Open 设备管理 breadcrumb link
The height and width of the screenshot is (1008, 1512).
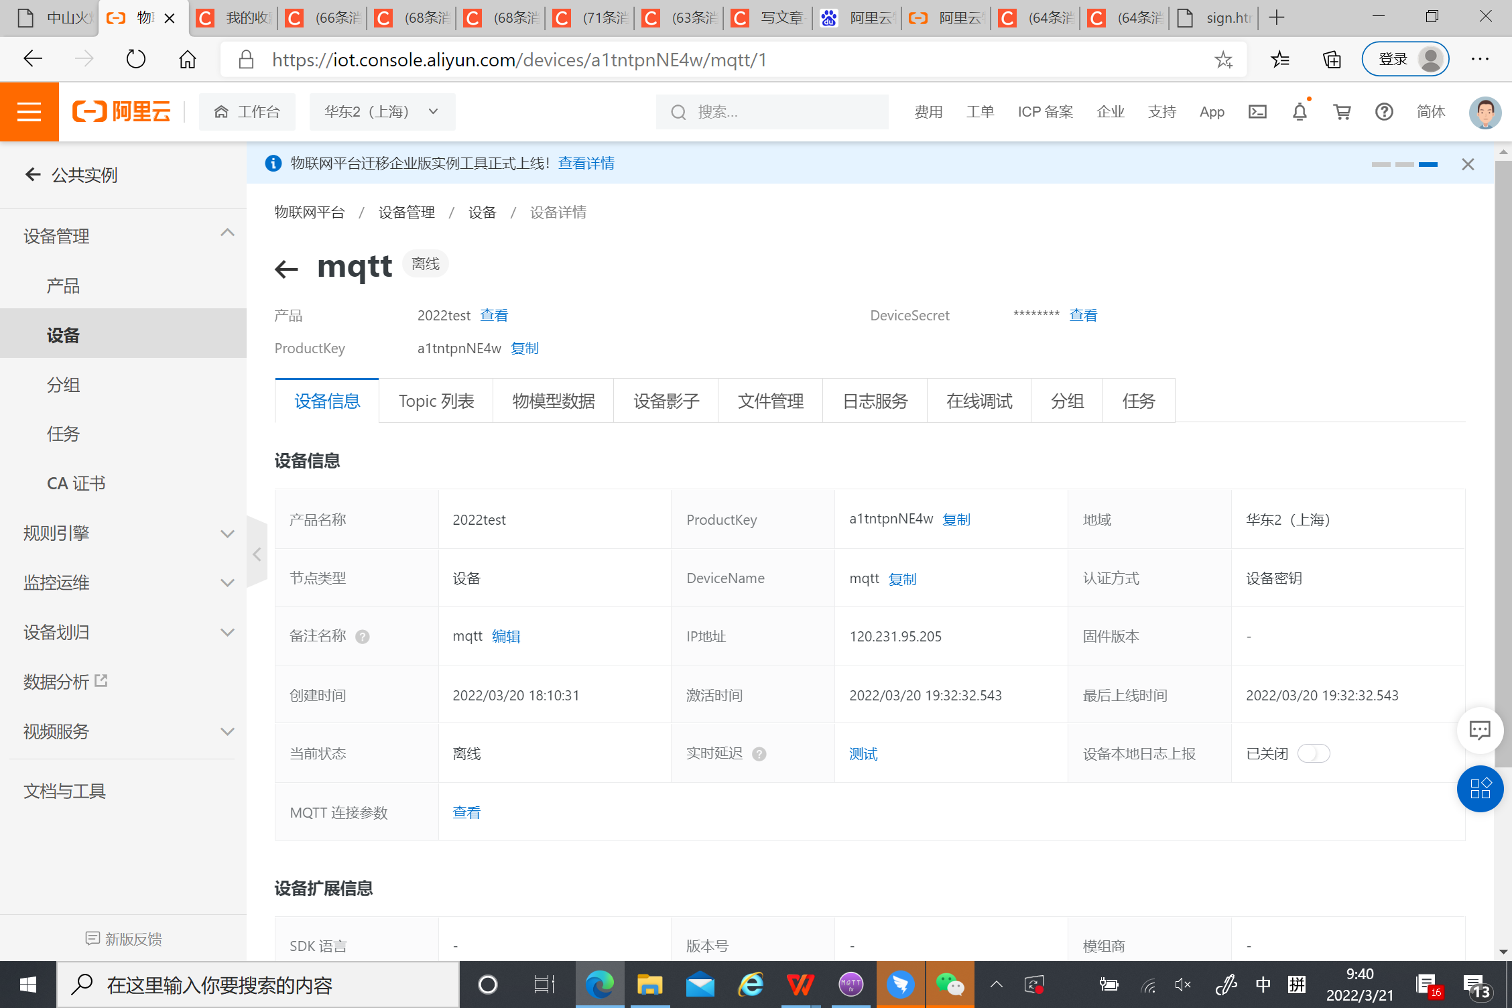(406, 212)
